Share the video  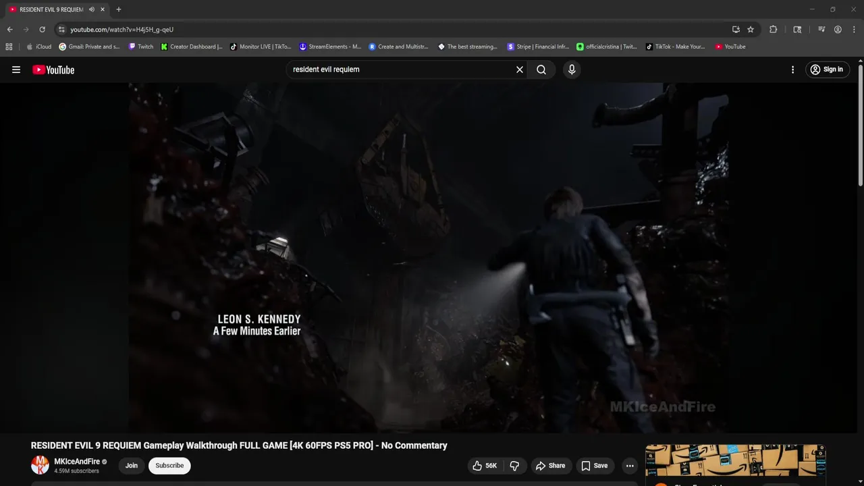pos(550,466)
